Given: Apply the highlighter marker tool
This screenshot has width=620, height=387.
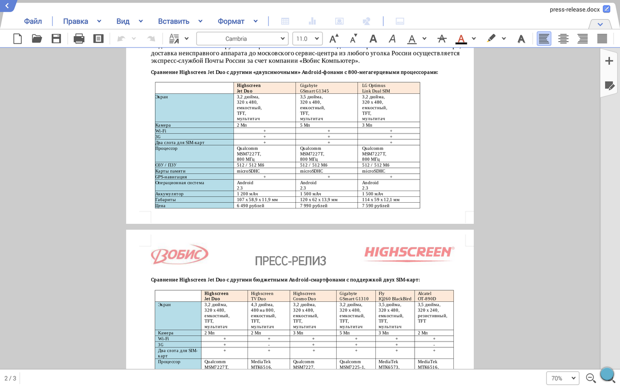Looking at the screenshot, I should click(x=491, y=39).
